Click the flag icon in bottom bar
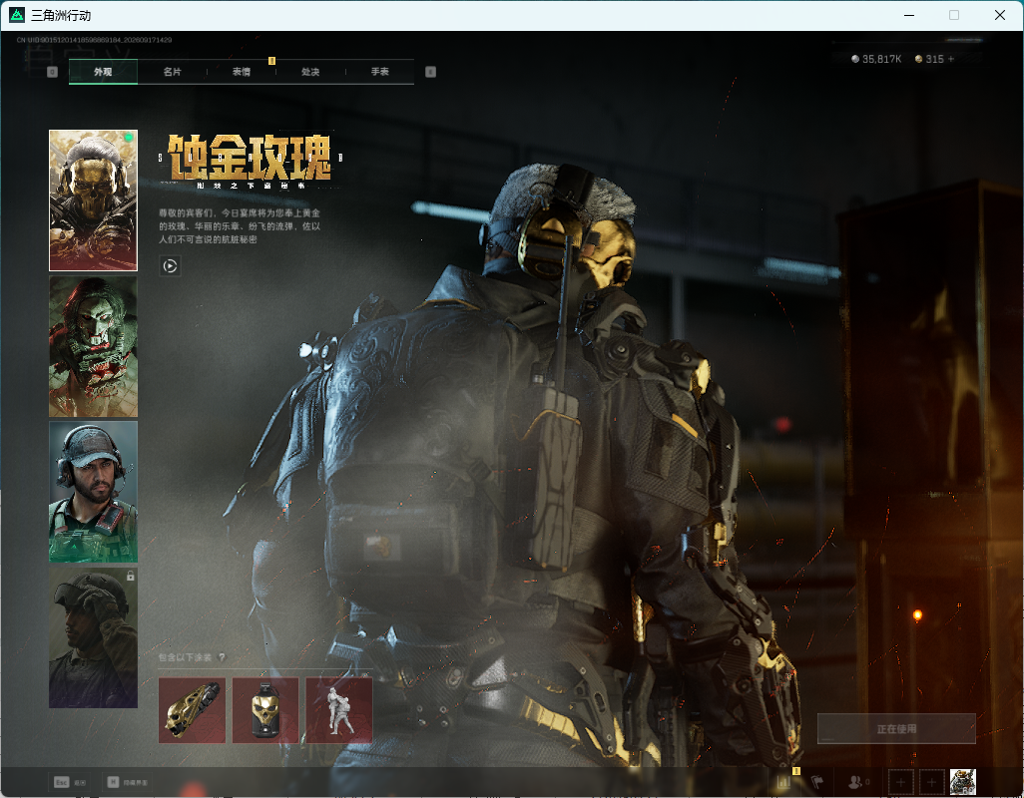 coord(816,782)
